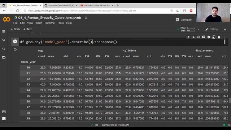The height and width of the screenshot is (130, 231).
Task: Open browser zoom magnifier icon
Action: 172,10
